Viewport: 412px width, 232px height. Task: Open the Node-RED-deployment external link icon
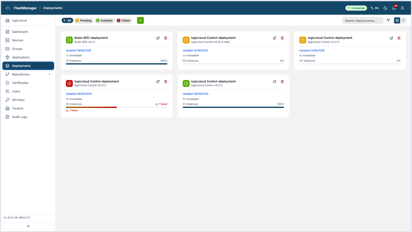click(158, 38)
